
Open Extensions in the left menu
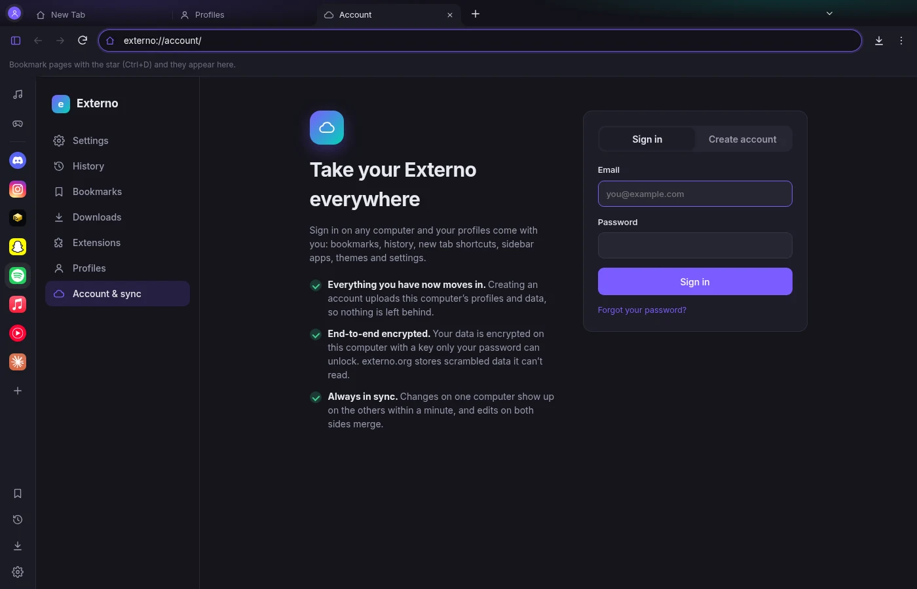[117, 243]
